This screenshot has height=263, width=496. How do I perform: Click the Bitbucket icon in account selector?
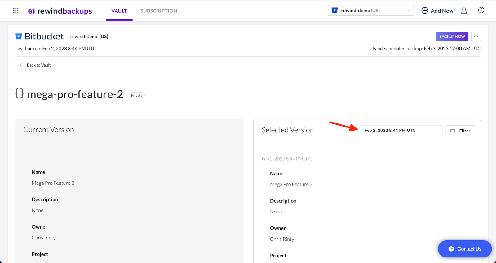pyautogui.click(x=335, y=11)
